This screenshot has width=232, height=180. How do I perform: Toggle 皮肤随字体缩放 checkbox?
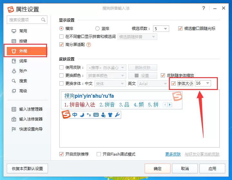click(x=163, y=76)
